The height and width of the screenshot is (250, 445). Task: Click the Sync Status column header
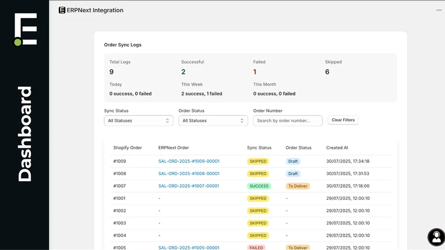tap(259, 148)
